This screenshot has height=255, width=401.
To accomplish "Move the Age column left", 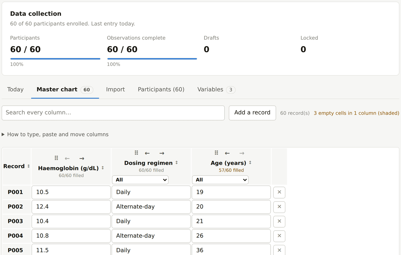I will click(x=227, y=153).
